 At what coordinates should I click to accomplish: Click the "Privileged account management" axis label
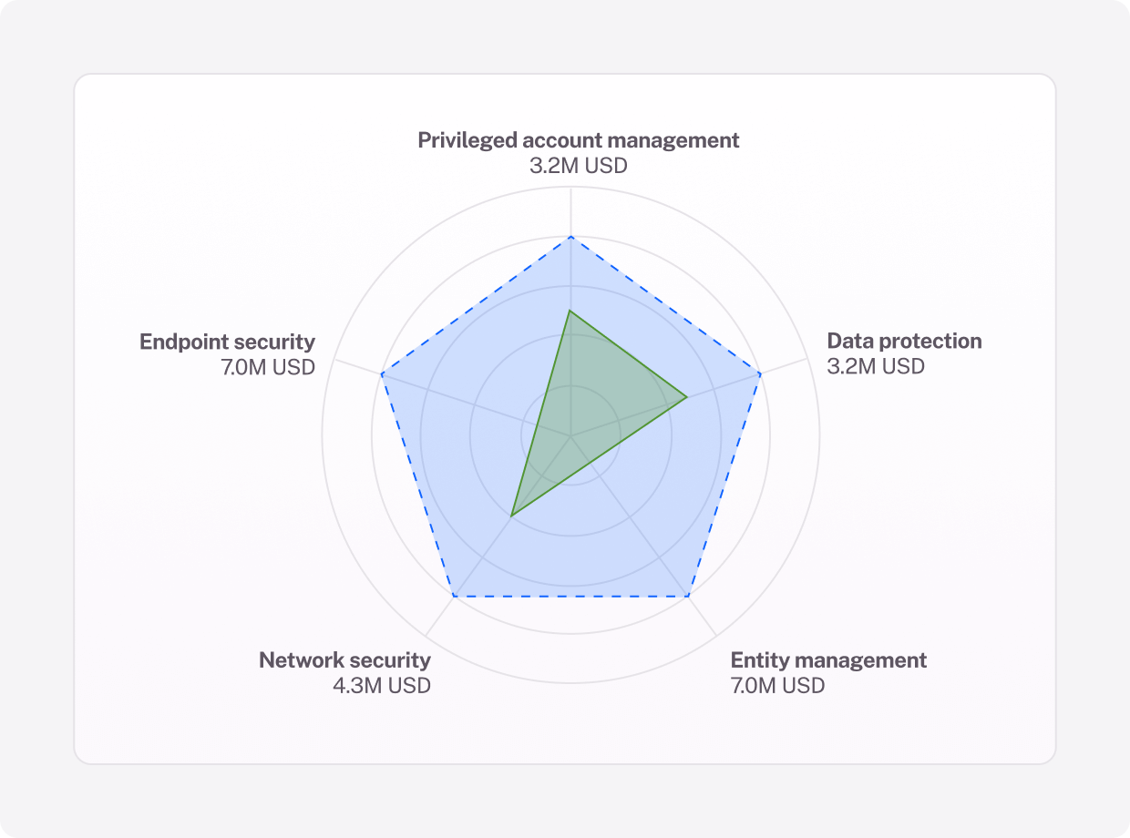click(578, 140)
